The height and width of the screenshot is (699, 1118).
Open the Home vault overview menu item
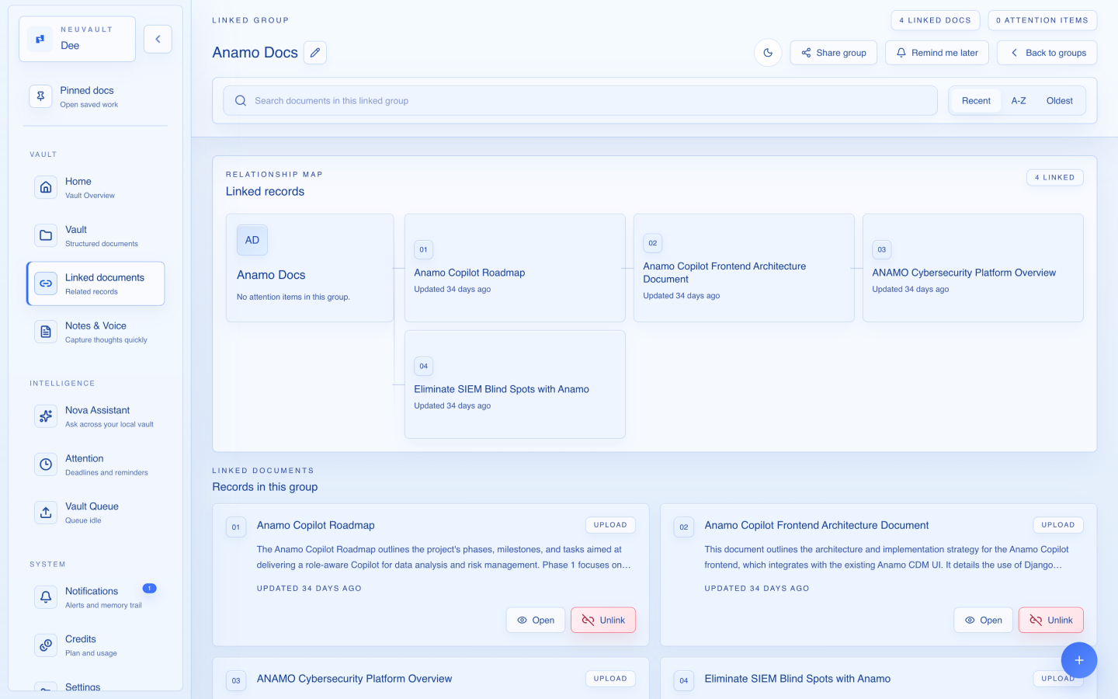tap(95, 187)
